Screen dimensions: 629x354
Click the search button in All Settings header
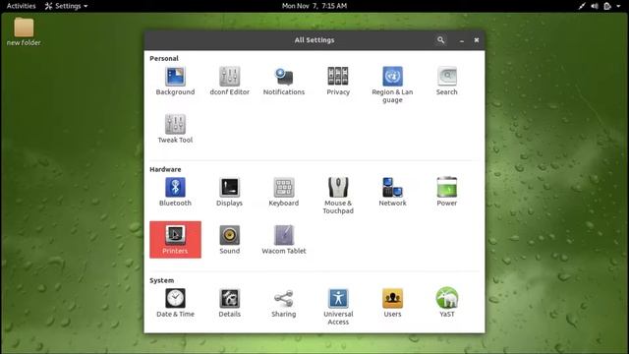[441, 40]
